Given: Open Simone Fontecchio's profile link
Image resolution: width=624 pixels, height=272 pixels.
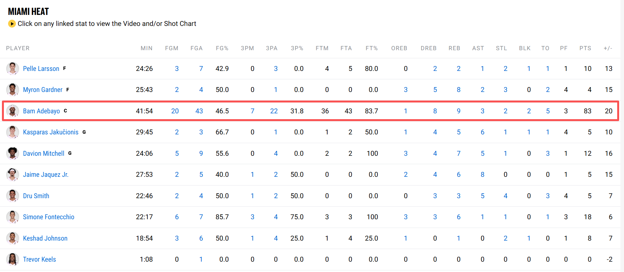Looking at the screenshot, I should (49, 217).
